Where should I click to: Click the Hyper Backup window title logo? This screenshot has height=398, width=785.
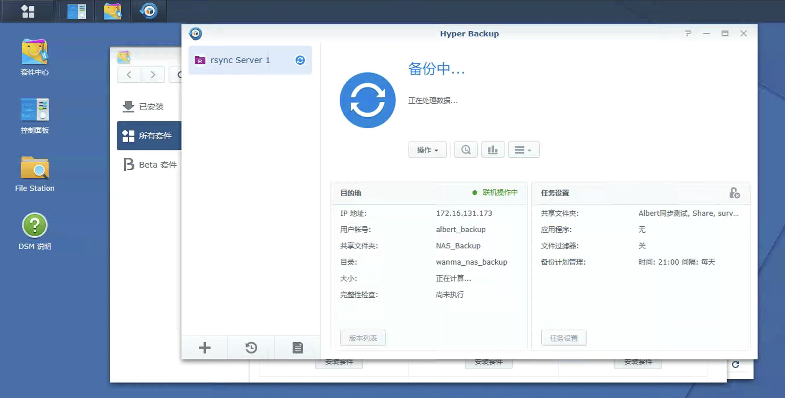point(195,33)
